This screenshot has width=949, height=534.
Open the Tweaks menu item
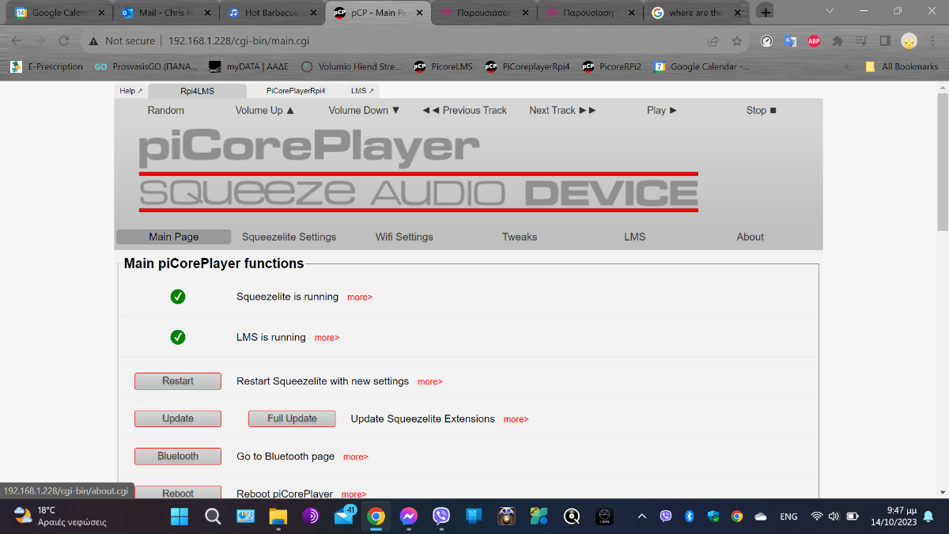tap(519, 237)
